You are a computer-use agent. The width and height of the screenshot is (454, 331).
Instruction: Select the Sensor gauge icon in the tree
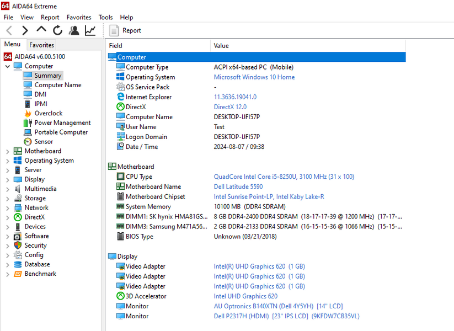28,142
